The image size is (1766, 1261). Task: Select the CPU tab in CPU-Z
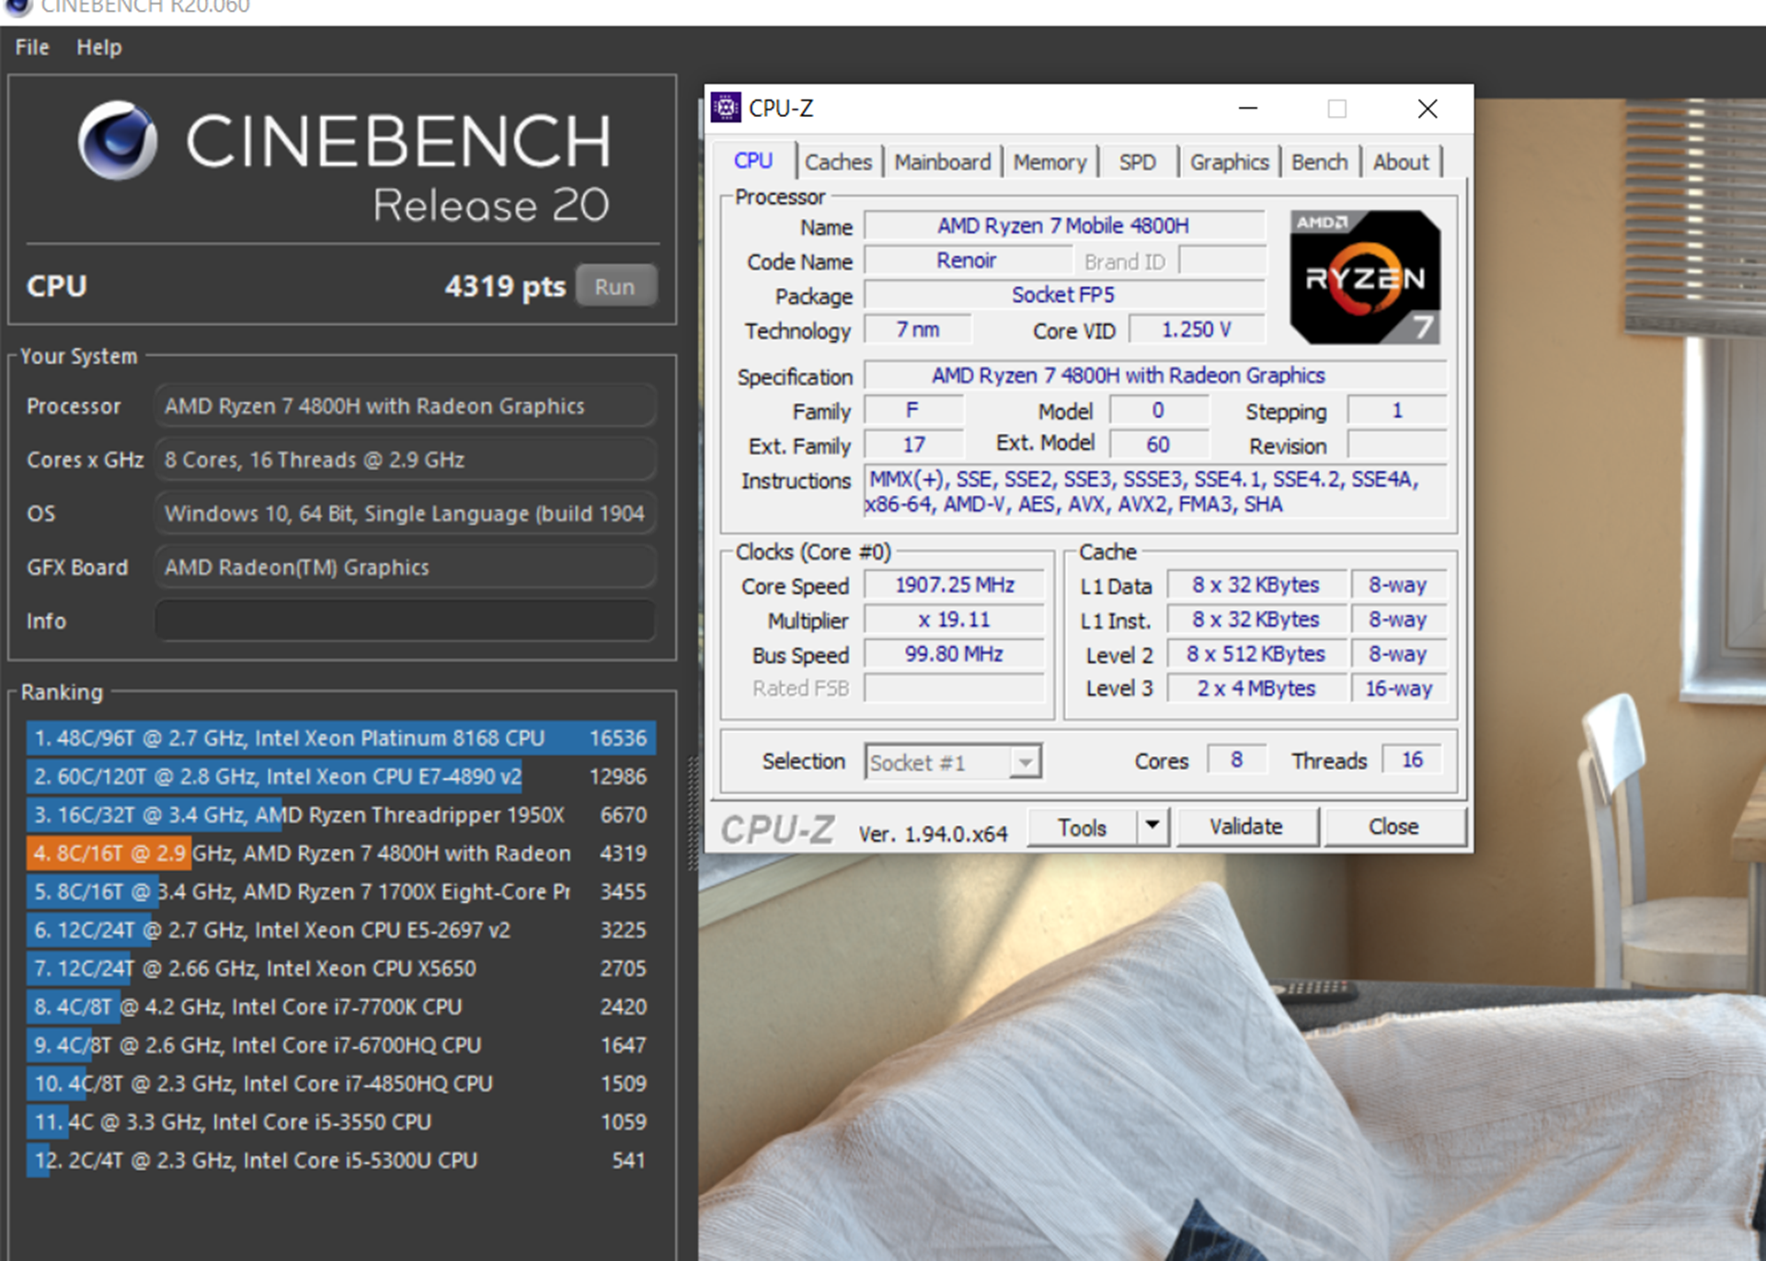coord(753,161)
